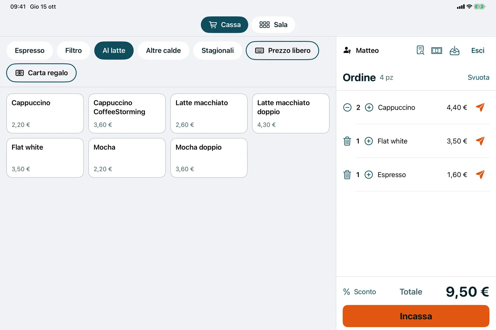
Task: Select the Espresso category
Action: tap(29, 51)
